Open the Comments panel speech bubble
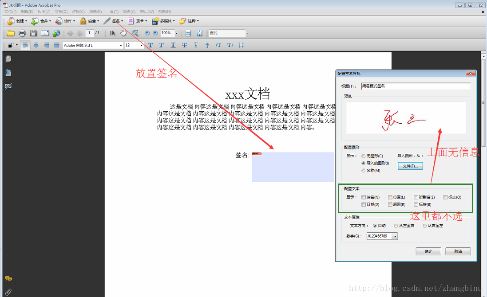 click(x=8, y=279)
